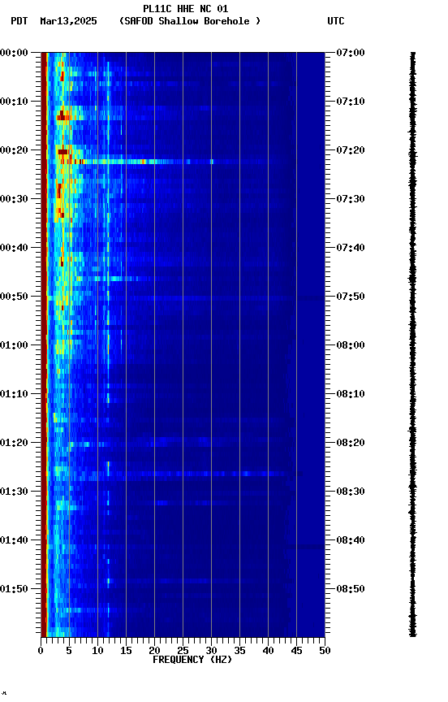Screen dimensions: 448x702
Task: Click the 25 Hz frequency axis label
Action: [x=183, y=651]
